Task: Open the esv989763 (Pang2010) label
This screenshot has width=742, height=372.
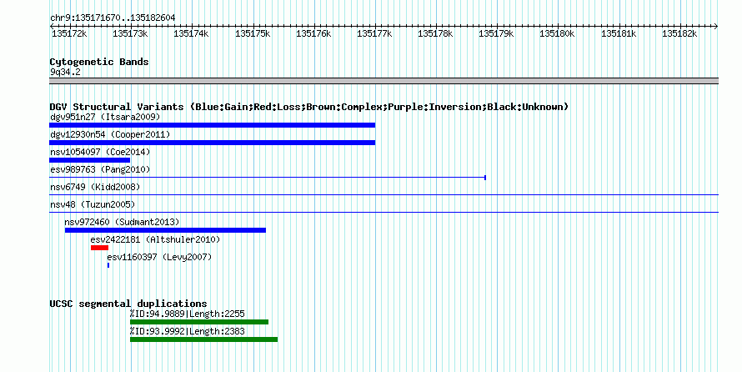Action: tap(100, 169)
